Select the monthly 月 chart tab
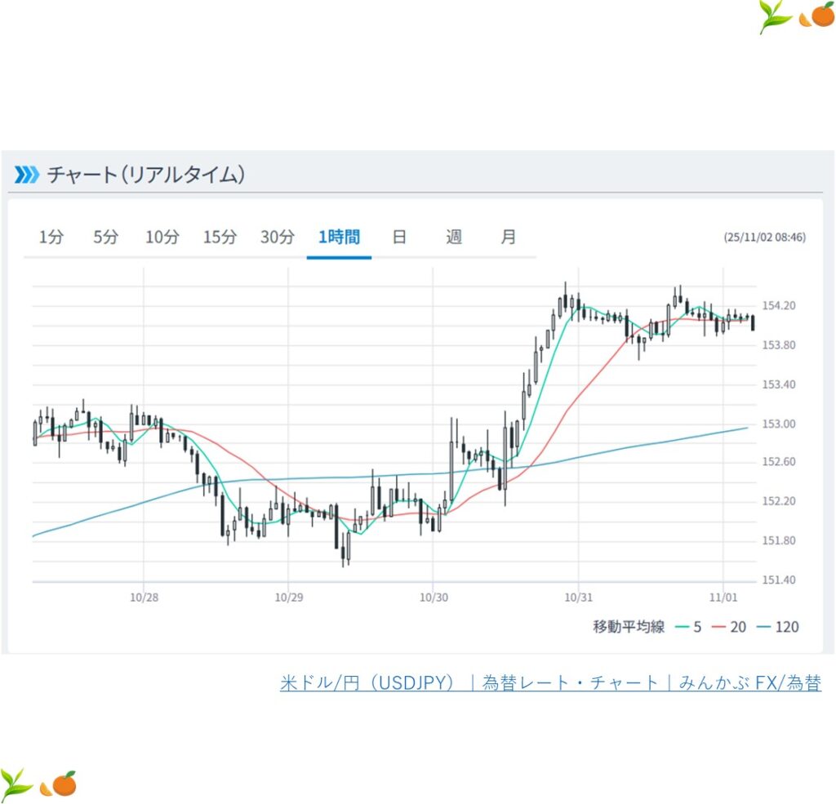Screen dimensions: 836x804 [x=508, y=238]
